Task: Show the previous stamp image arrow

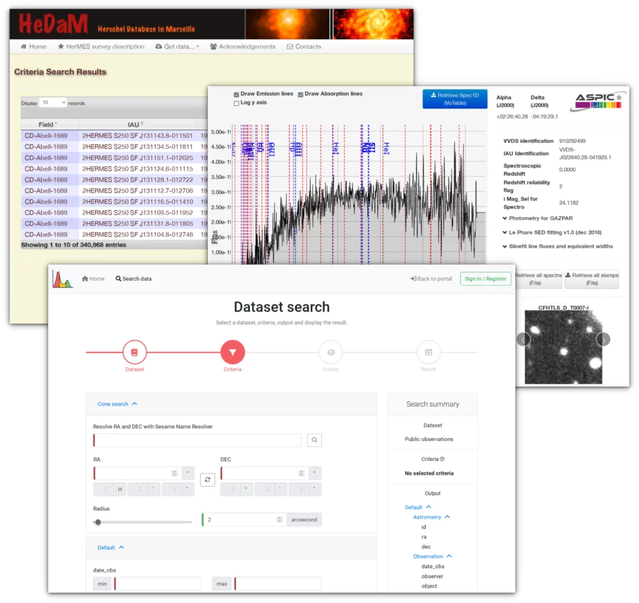Action: pyautogui.click(x=524, y=339)
